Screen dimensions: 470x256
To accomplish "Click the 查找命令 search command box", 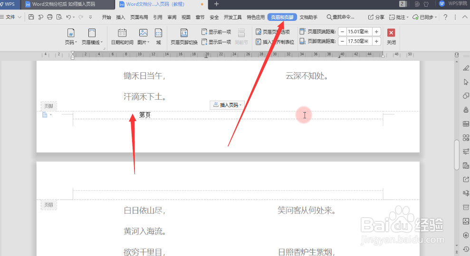I will [x=341, y=18].
